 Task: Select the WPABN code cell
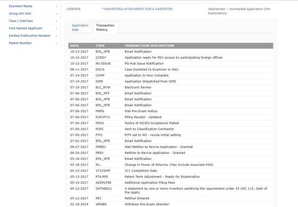(101, 204)
